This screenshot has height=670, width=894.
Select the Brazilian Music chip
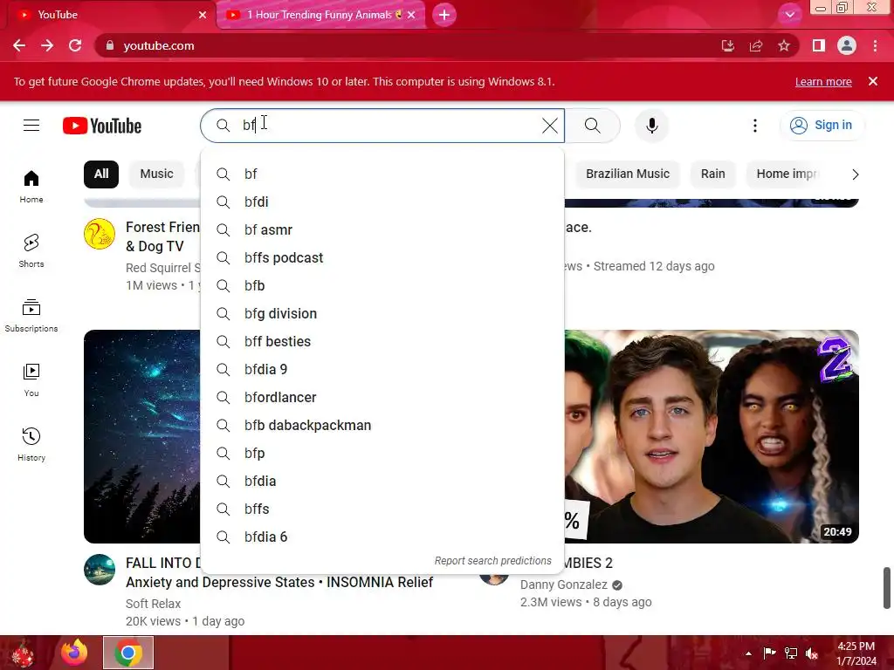pyautogui.click(x=627, y=174)
